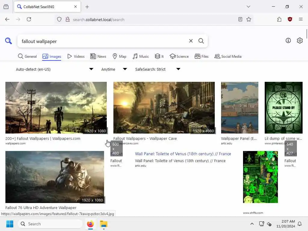Open the Fallout 76 power armor helmet thumbnail

55,177
